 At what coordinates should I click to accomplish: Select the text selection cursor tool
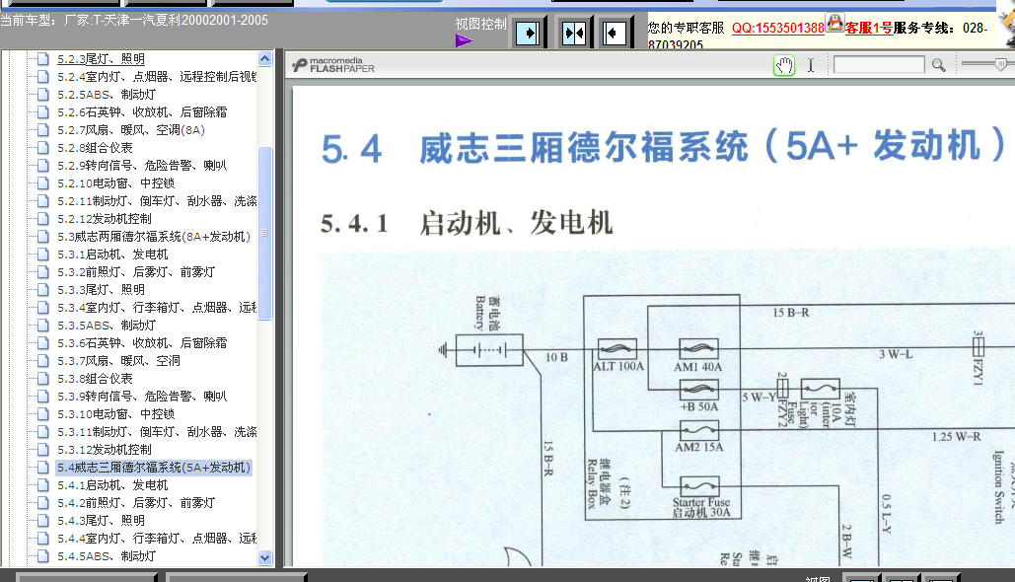811,65
